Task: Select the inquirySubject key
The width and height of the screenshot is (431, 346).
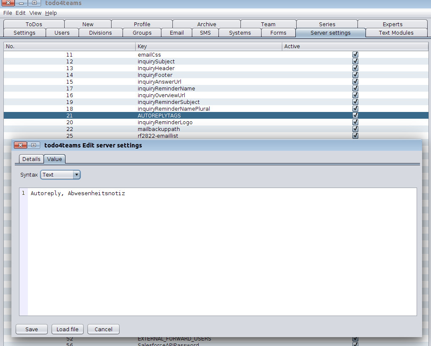Action: click(x=156, y=62)
